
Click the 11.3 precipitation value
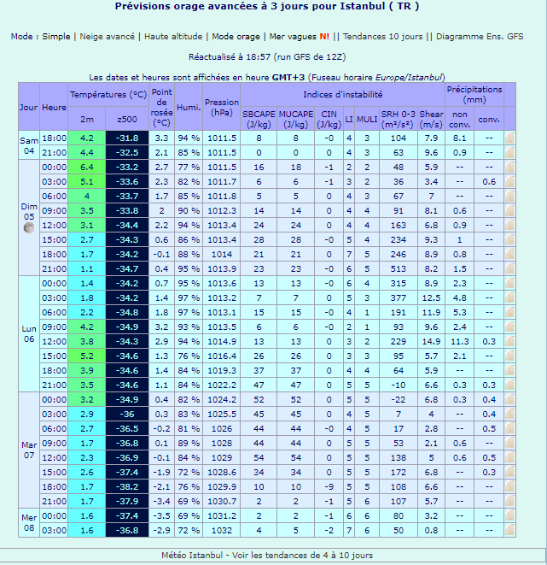[460, 342]
